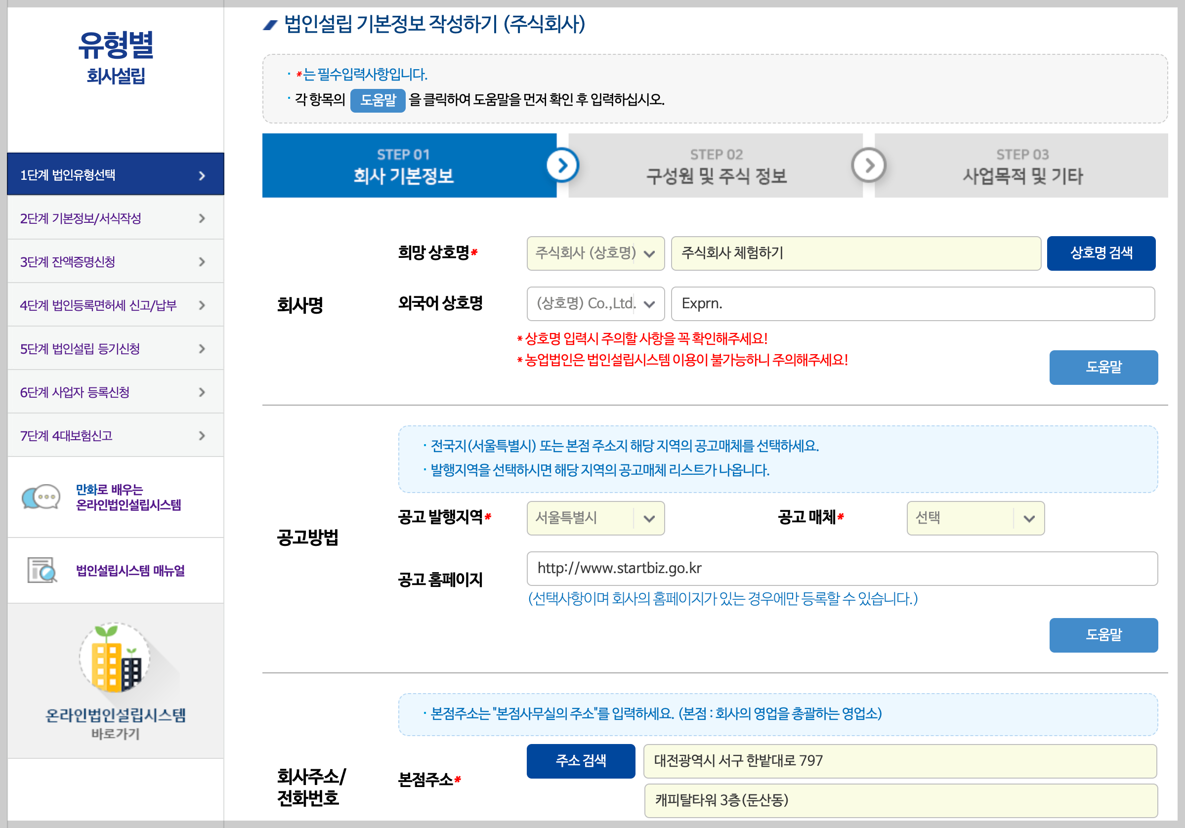Click the speech bubble comic guide icon

pos(41,497)
